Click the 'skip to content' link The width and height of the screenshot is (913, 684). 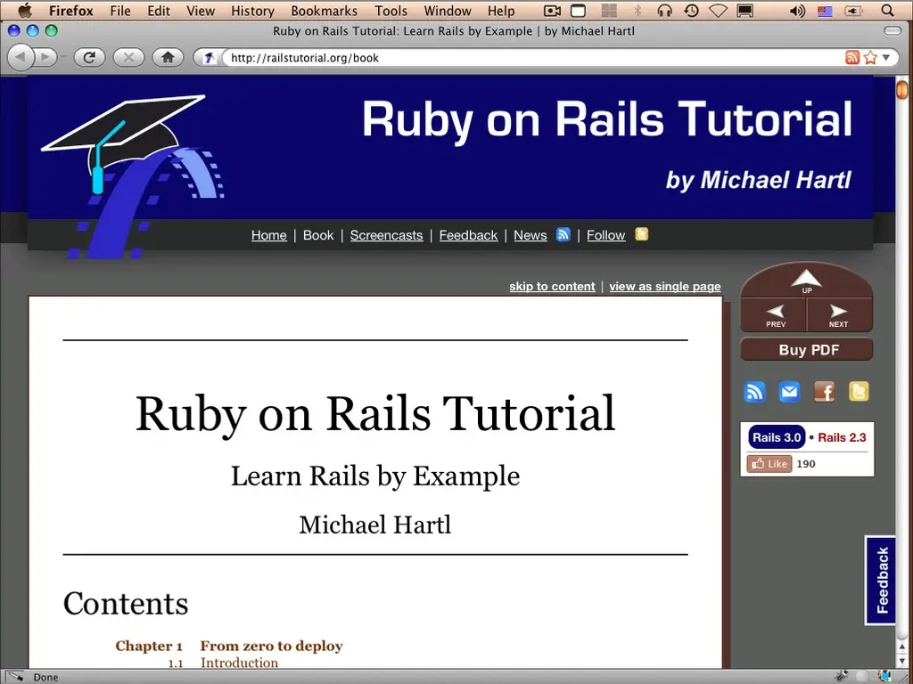pos(552,286)
